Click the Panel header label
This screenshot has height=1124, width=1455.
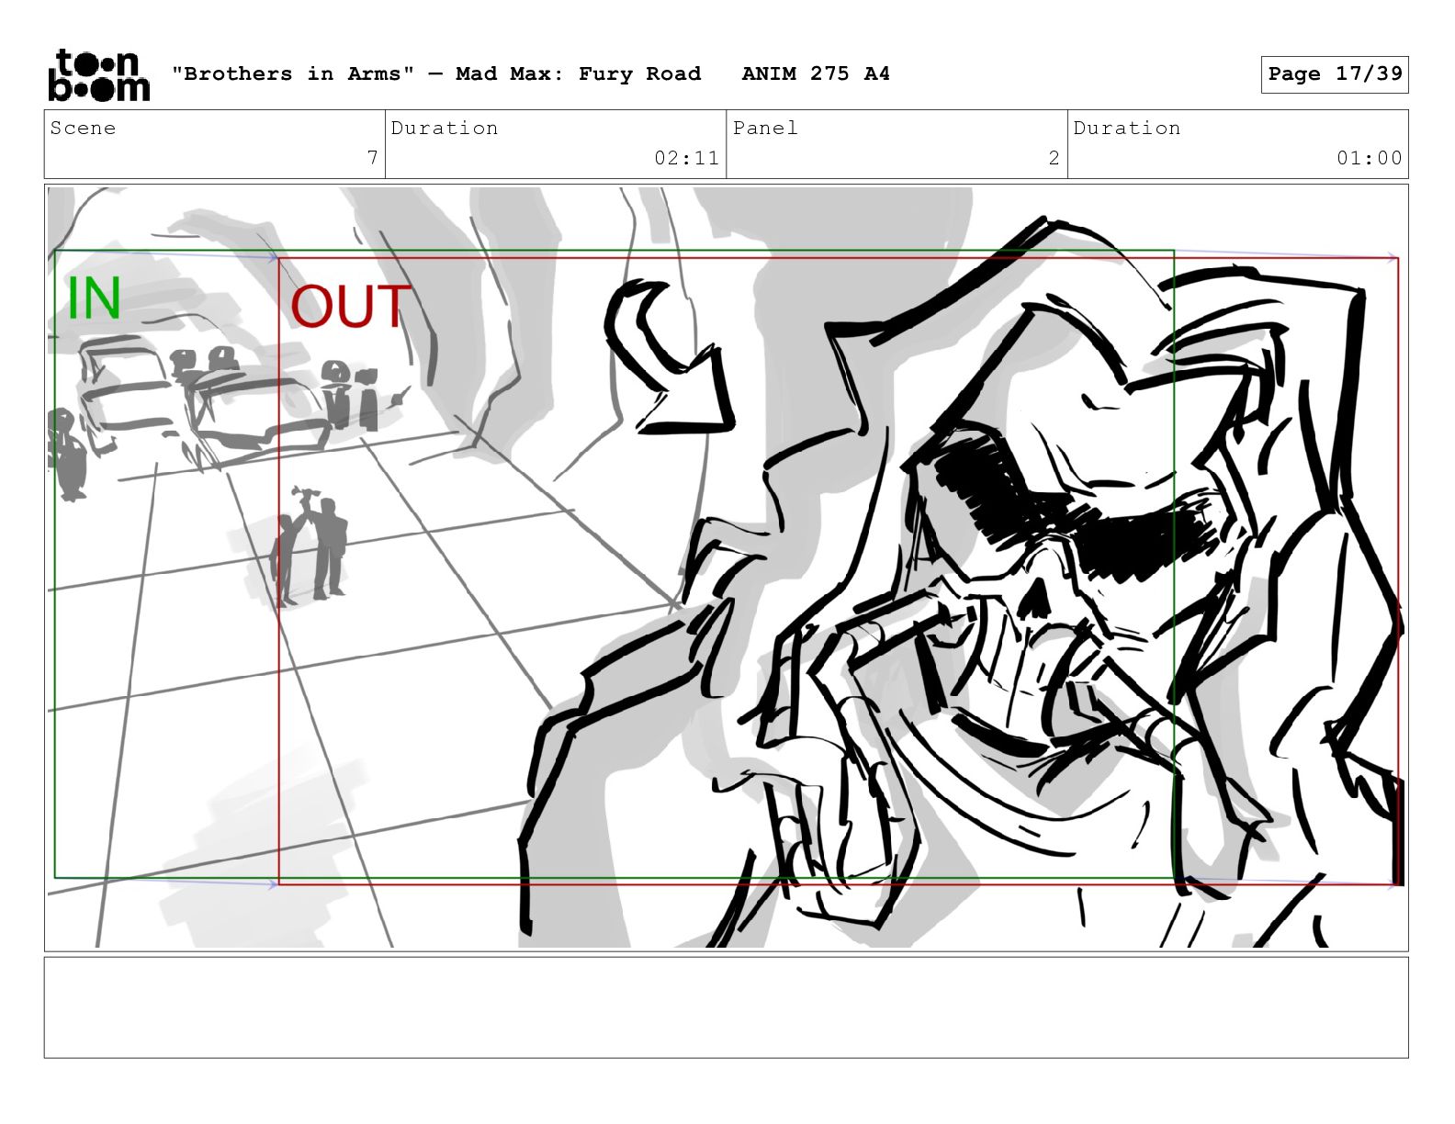tap(765, 128)
